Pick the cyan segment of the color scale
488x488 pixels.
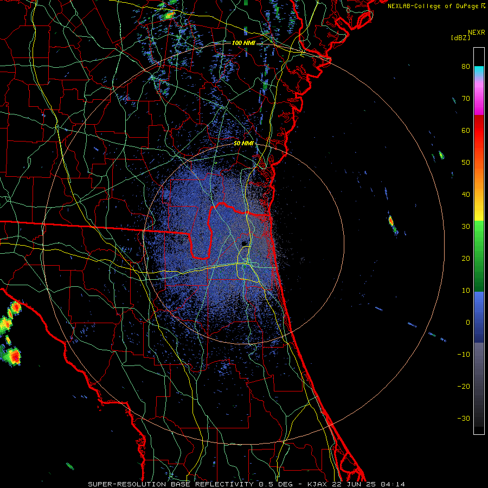[x=479, y=71]
